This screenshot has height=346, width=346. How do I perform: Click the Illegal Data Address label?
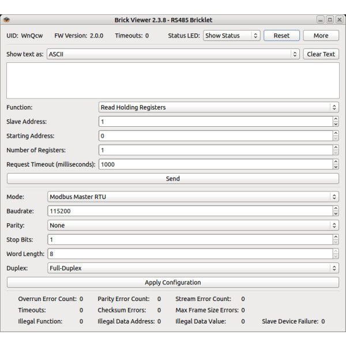(x=126, y=321)
